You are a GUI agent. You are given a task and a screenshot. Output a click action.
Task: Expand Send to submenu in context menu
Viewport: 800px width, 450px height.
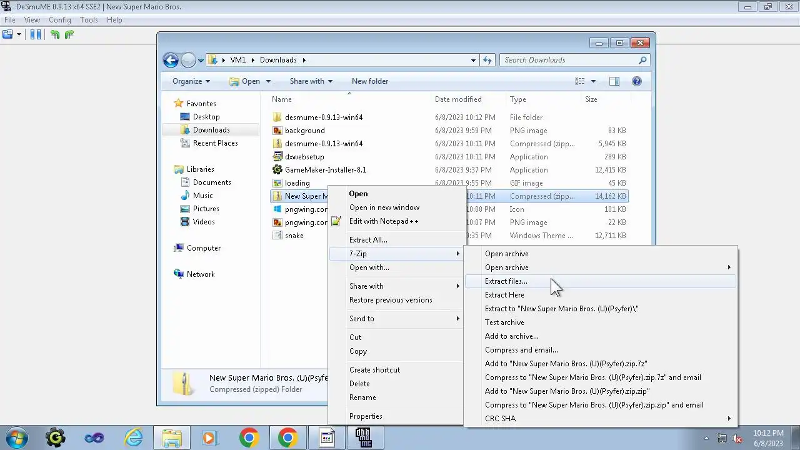click(x=397, y=319)
